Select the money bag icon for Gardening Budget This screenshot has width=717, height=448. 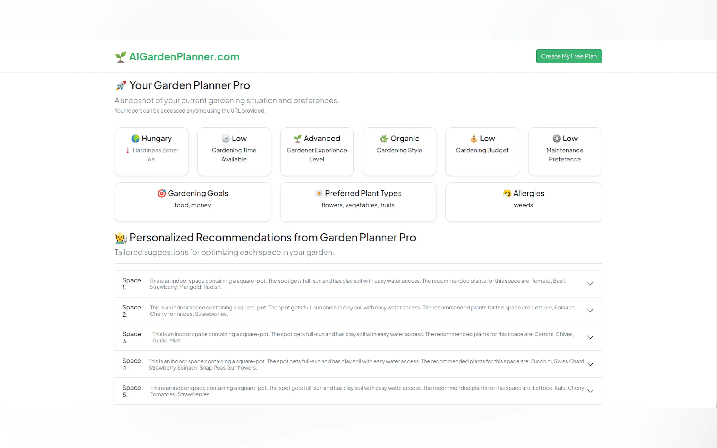click(473, 138)
